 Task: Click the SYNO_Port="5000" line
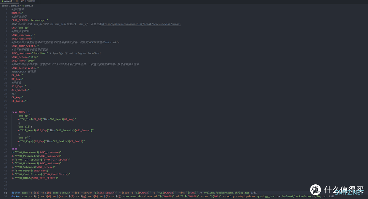pyautogui.click(x=23, y=61)
